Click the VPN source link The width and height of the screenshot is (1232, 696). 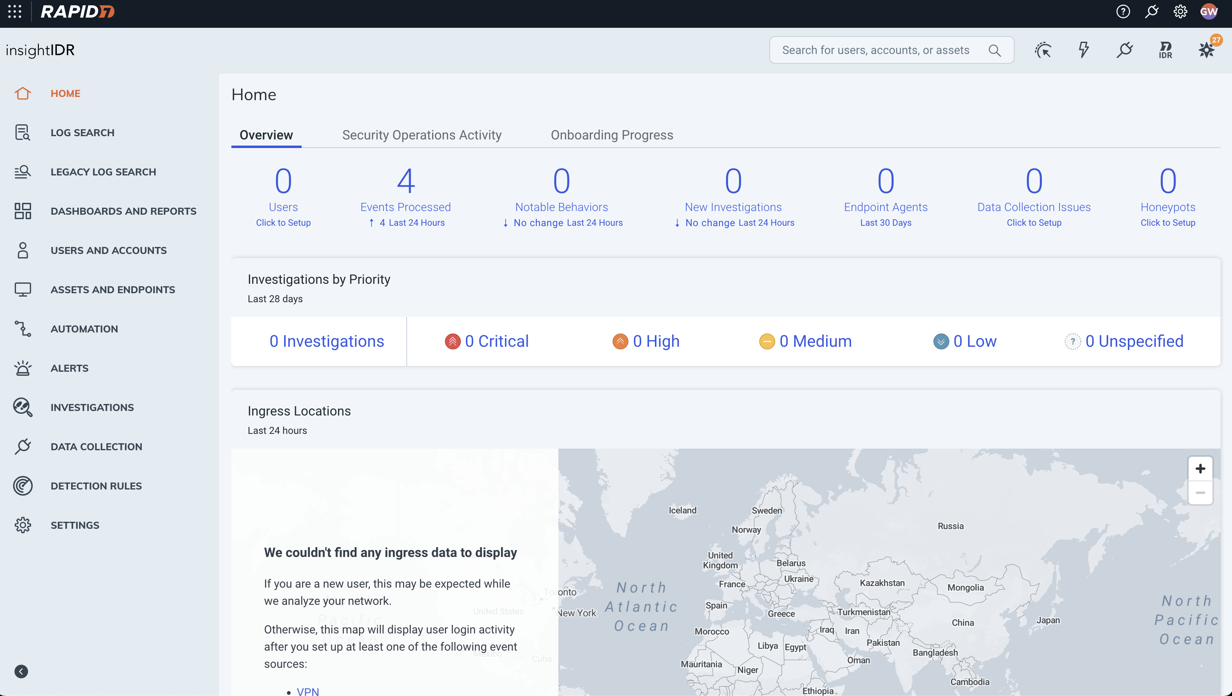(307, 691)
